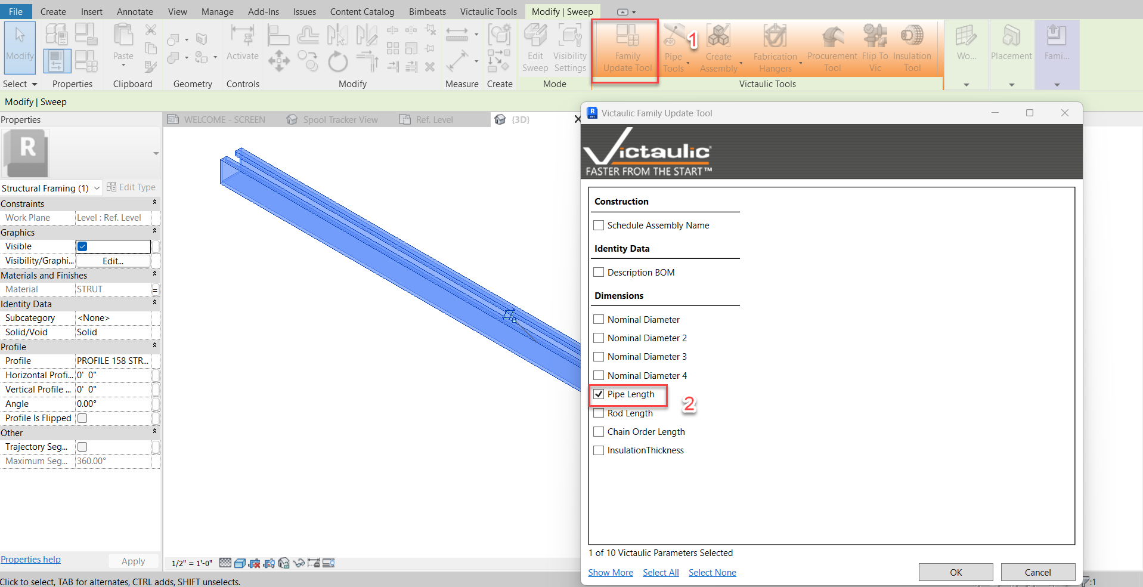Click the Edit Sweep icon
Screen dimensions: 1143x587
[x=535, y=49]
